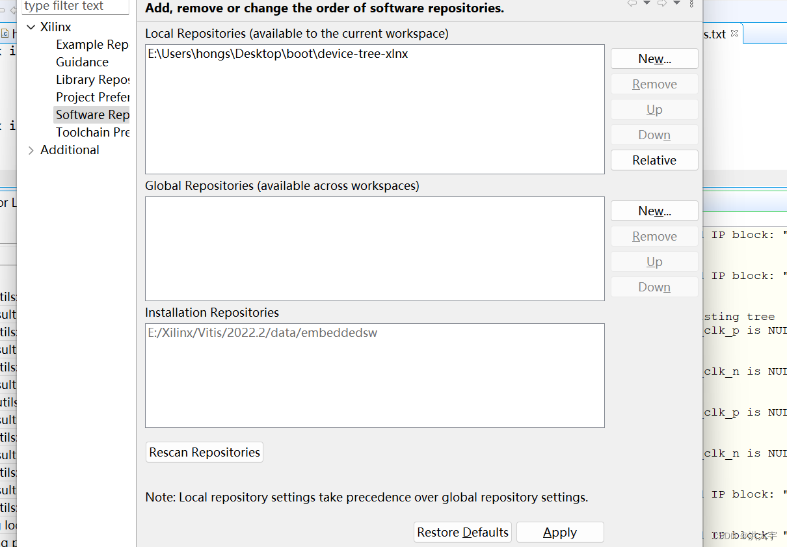The image size is (787, 547).
Task: Click the Apply button
Action: (x=560, y=532)
